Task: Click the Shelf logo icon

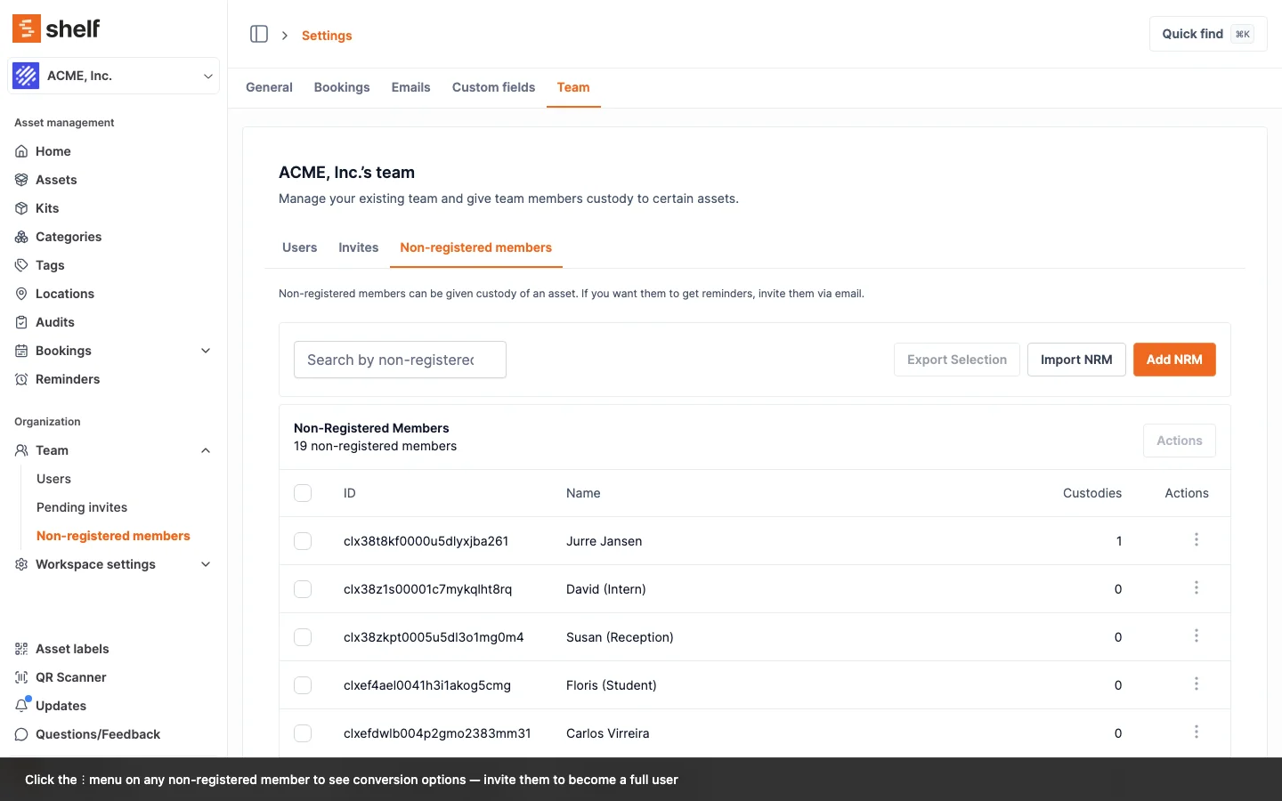Action: 27,28
